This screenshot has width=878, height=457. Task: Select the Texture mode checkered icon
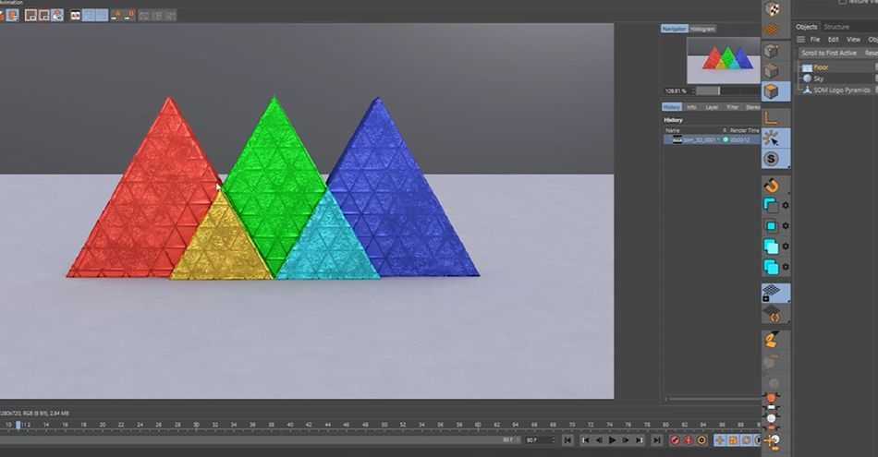(772, 8)
